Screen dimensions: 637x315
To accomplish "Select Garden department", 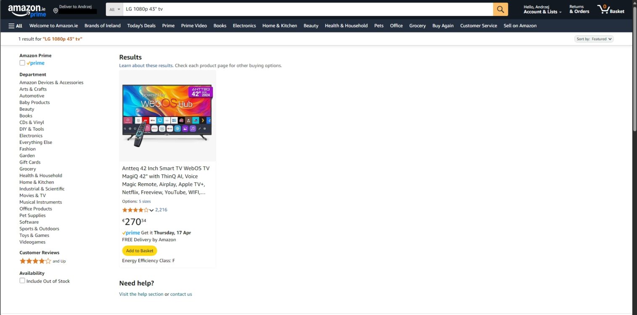I will 27,156.
